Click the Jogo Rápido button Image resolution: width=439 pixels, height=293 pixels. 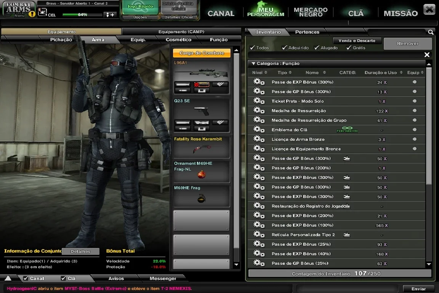(140, 7)
